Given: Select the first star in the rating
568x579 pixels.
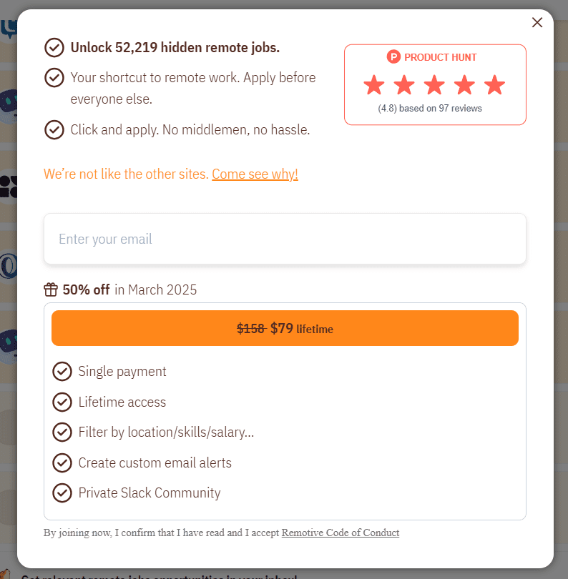Looking at the screenshot, I should point(374,84).
